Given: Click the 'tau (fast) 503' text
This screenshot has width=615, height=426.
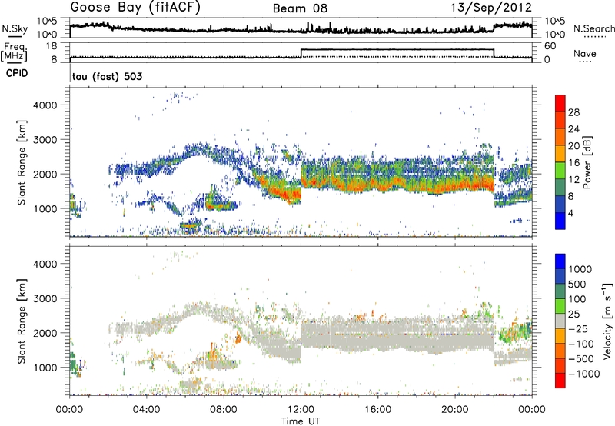Looking at the screenshot, I should pos(107,76).
